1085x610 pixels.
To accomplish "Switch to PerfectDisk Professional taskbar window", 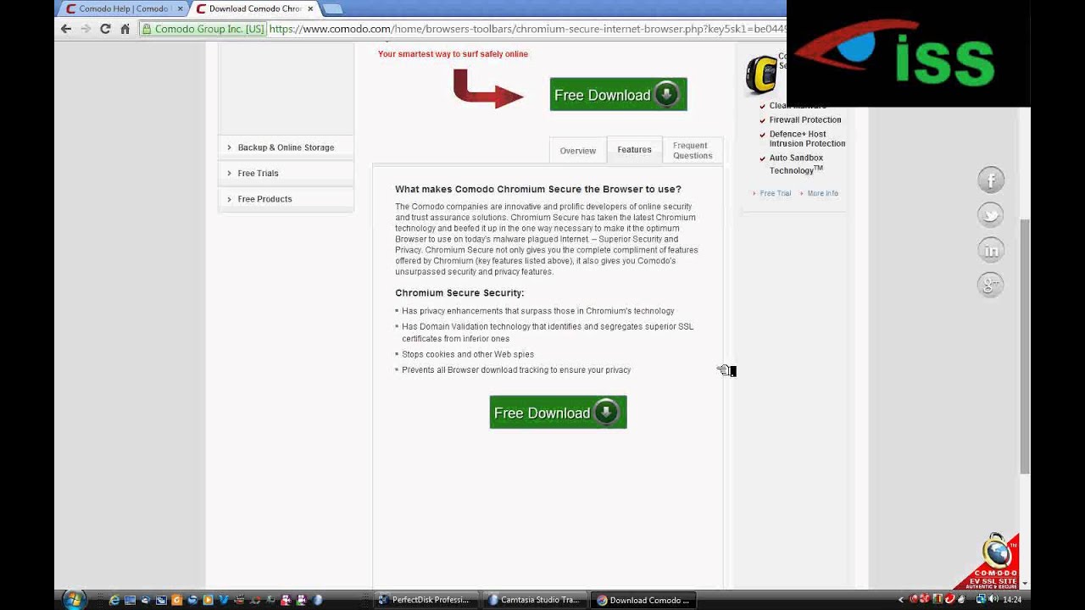I will [x=427, y=600].
